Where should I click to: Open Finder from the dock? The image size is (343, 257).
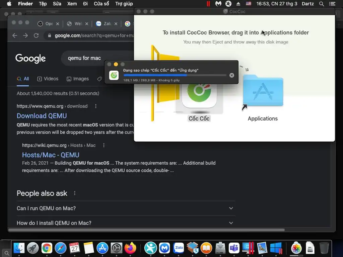point(19,248)
